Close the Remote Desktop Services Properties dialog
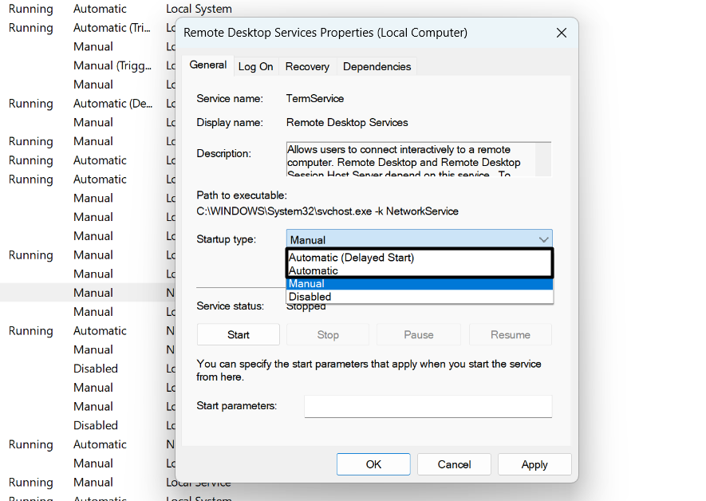The height and width of the screenshot is (501, 706). (561, 33)
